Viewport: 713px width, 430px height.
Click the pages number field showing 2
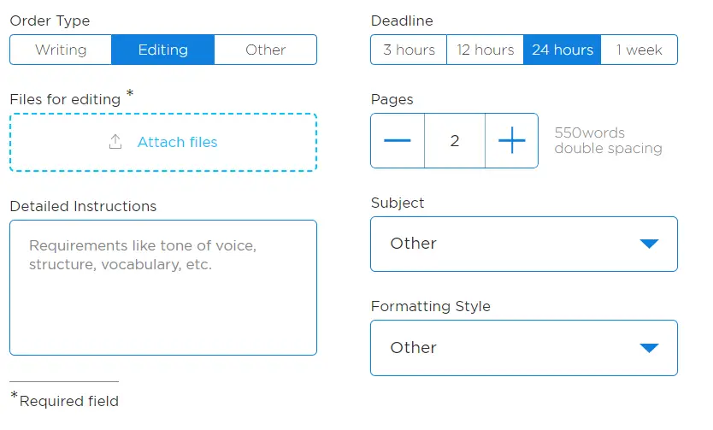tap(455, 140)
